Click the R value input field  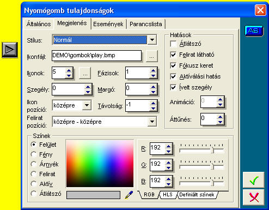point(157,148)
